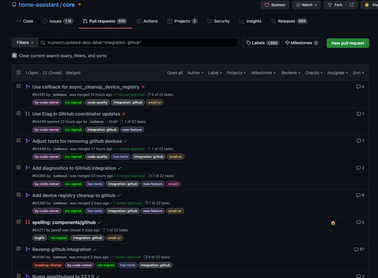Click comment count icon for Adjust tests PR
This screenshot has height=278, width=378.
[x=359, y=141]
